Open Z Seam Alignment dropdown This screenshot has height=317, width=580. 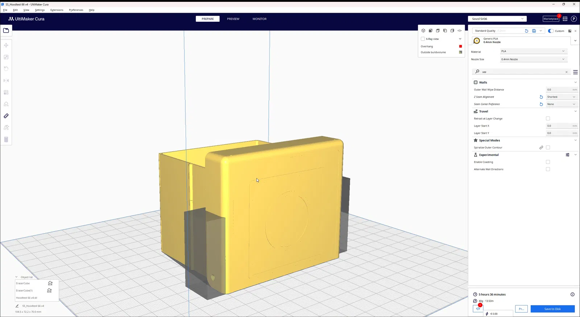pyautogui.click(x=562, y=97)
